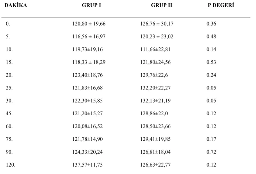
Task: Click the value 121,80±24,56
Action: (x=155, y=62)
